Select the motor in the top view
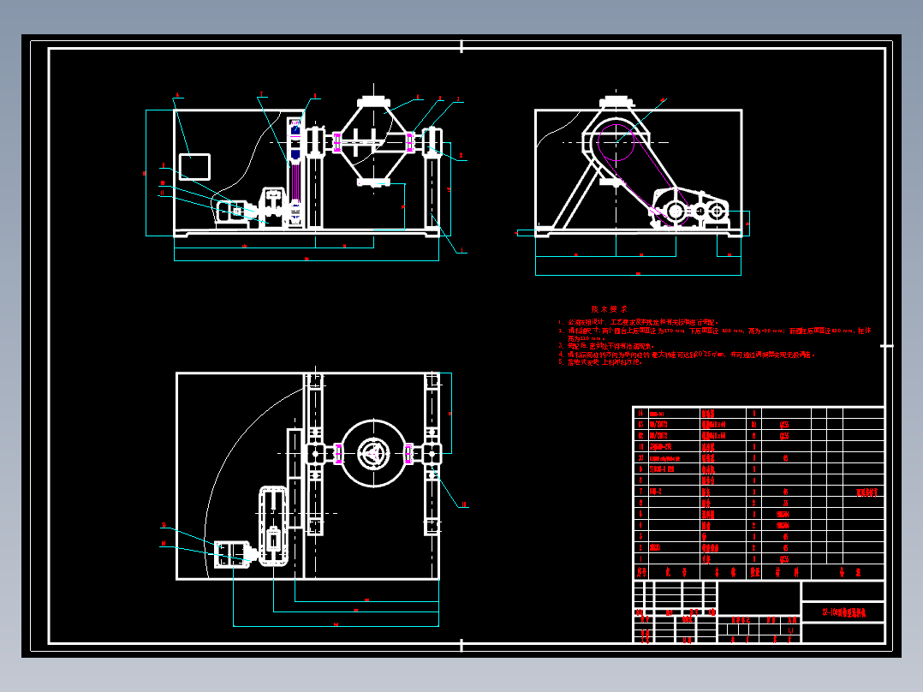923x692 pixels. 233,554
